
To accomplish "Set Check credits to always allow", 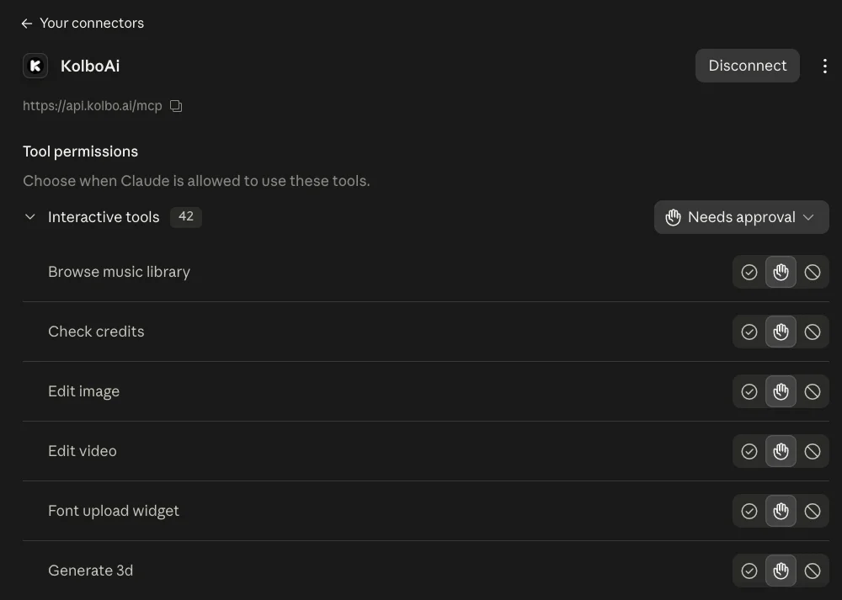I will pyautogui.click(x=749, y=332).
